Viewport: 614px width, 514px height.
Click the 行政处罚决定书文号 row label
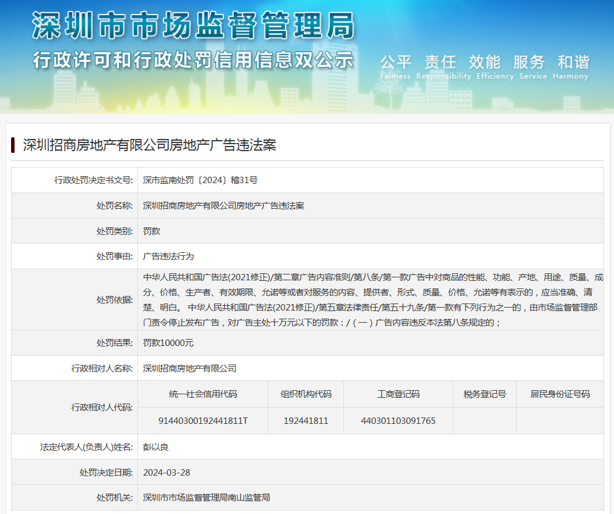point(94,180)
